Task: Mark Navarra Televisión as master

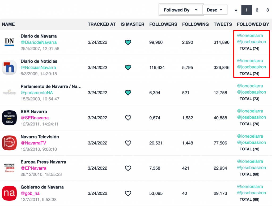Action: 128,143
